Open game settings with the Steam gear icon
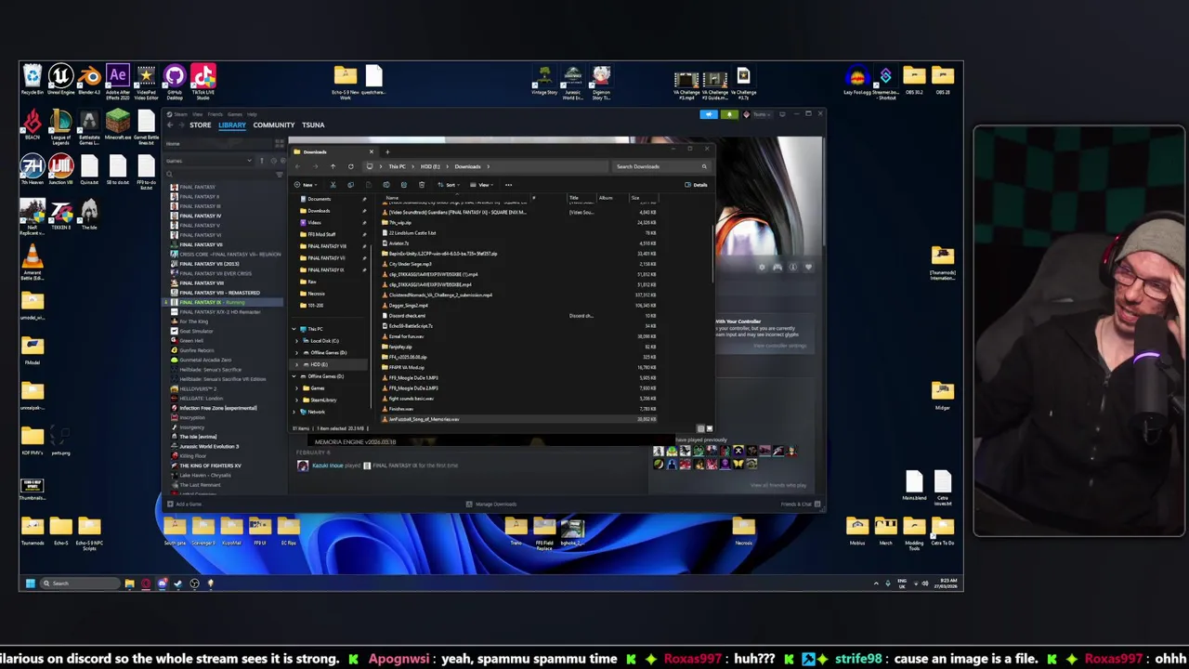The height and width of the screenshot is (669, 1189). coord(763,268)
